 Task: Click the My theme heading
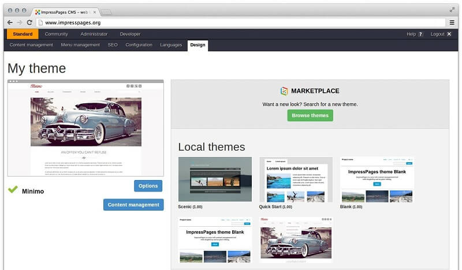click(36, 68)
